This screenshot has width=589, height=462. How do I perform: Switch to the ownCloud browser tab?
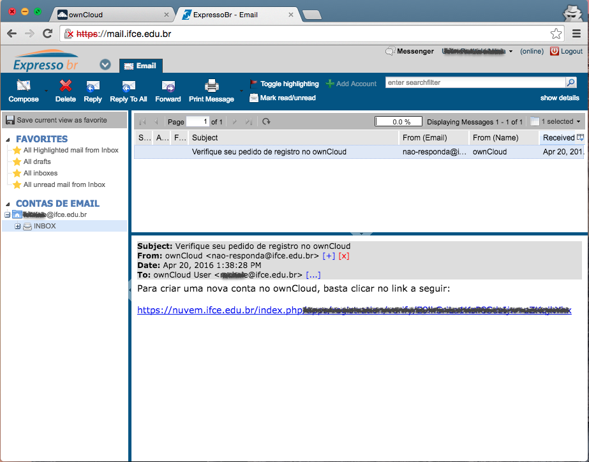(x=113, y=15)
